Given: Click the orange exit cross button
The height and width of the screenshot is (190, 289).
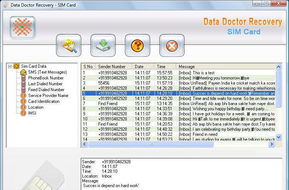Looking at the screenshot, I should (172, 45).
